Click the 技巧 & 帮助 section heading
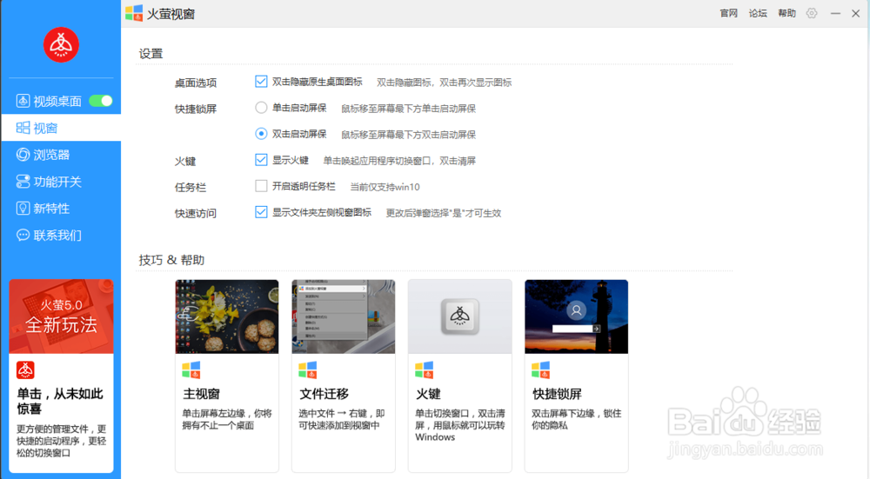 click(x=171, y=260)
